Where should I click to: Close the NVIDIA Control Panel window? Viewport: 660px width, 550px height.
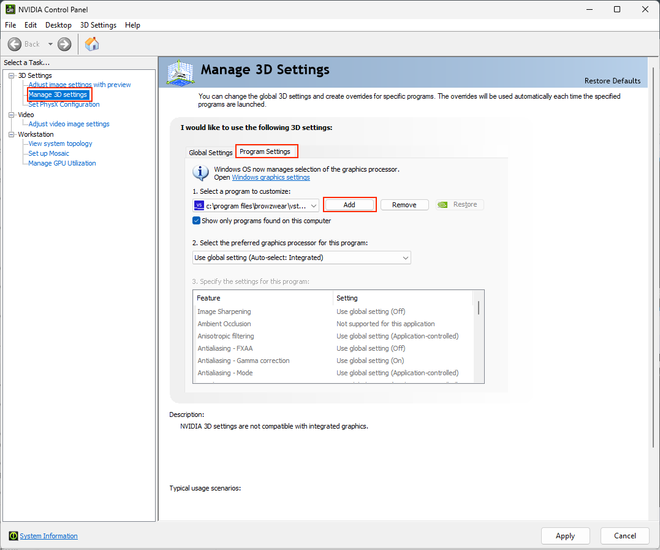click(645, 9)
